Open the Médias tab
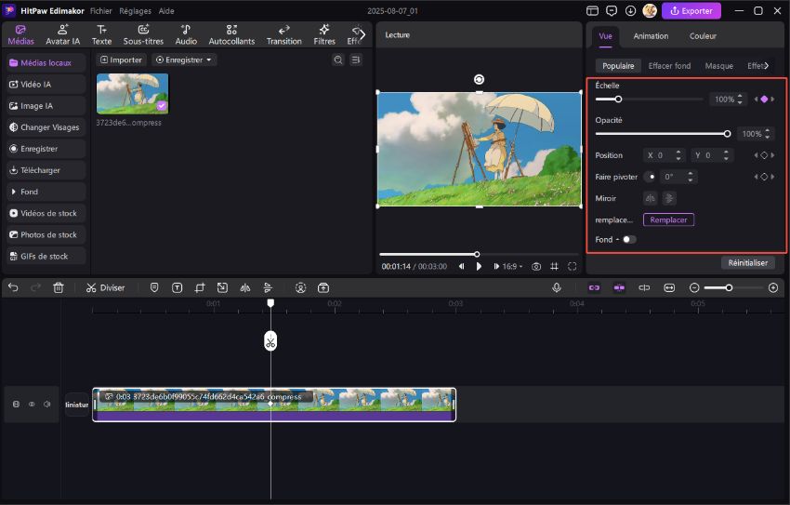Screen dimensions: 790x505 pos(20,34)
